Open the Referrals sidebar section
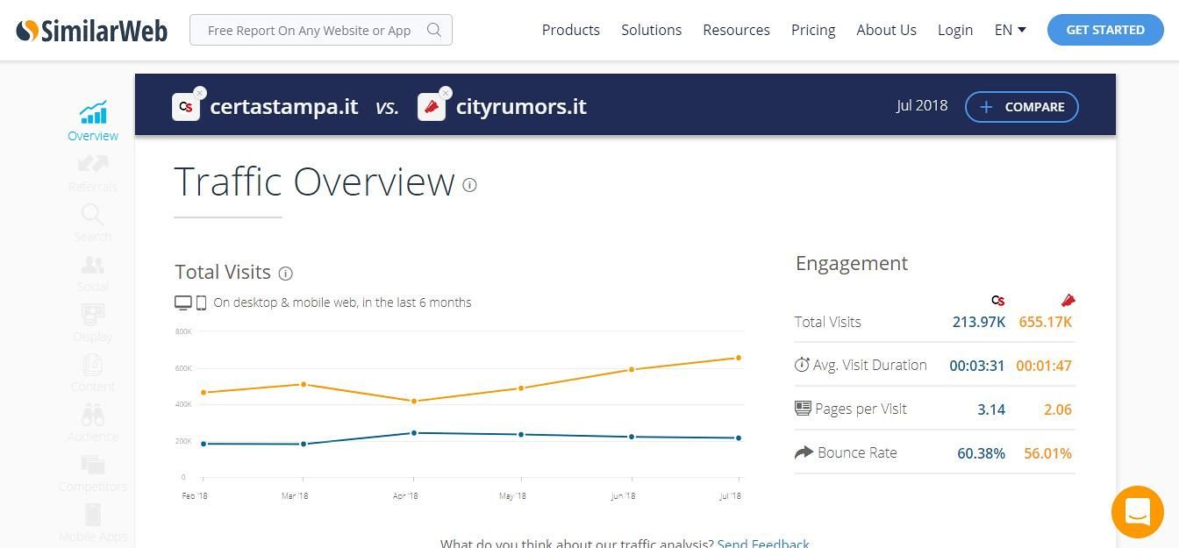This screenshot has width=1179, height=548. [93, 172]
